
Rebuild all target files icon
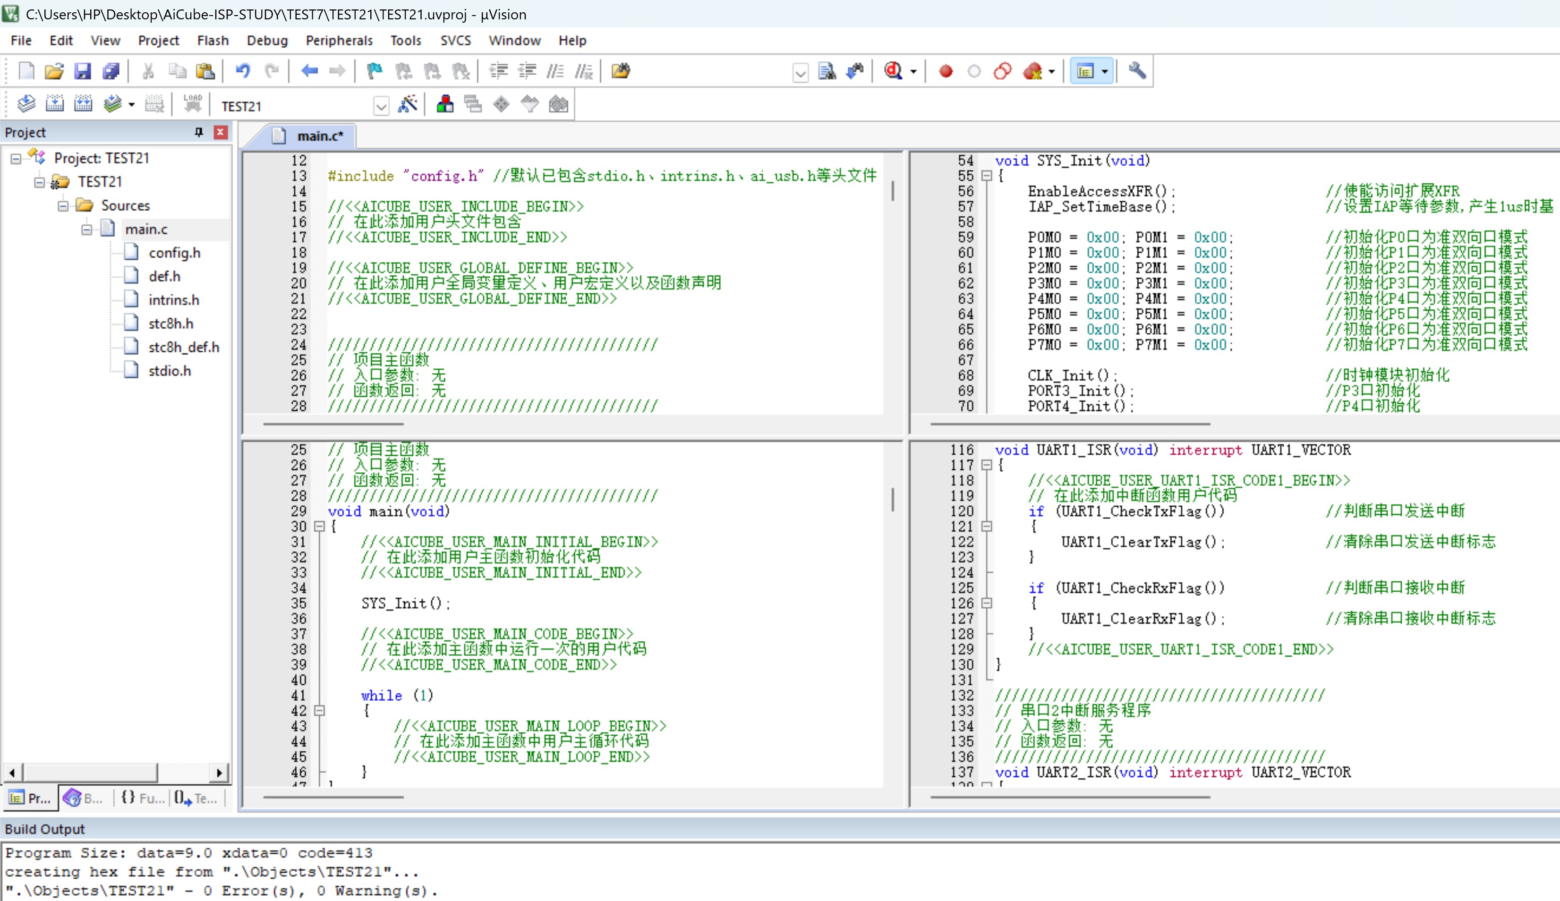[83, 104]
